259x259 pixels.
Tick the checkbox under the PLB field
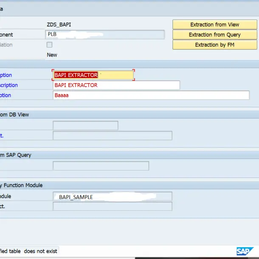[x=49, y=45]
